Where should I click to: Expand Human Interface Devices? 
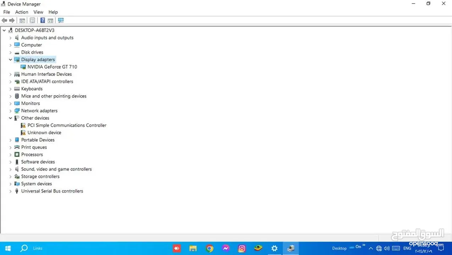(x=11, y=74)
